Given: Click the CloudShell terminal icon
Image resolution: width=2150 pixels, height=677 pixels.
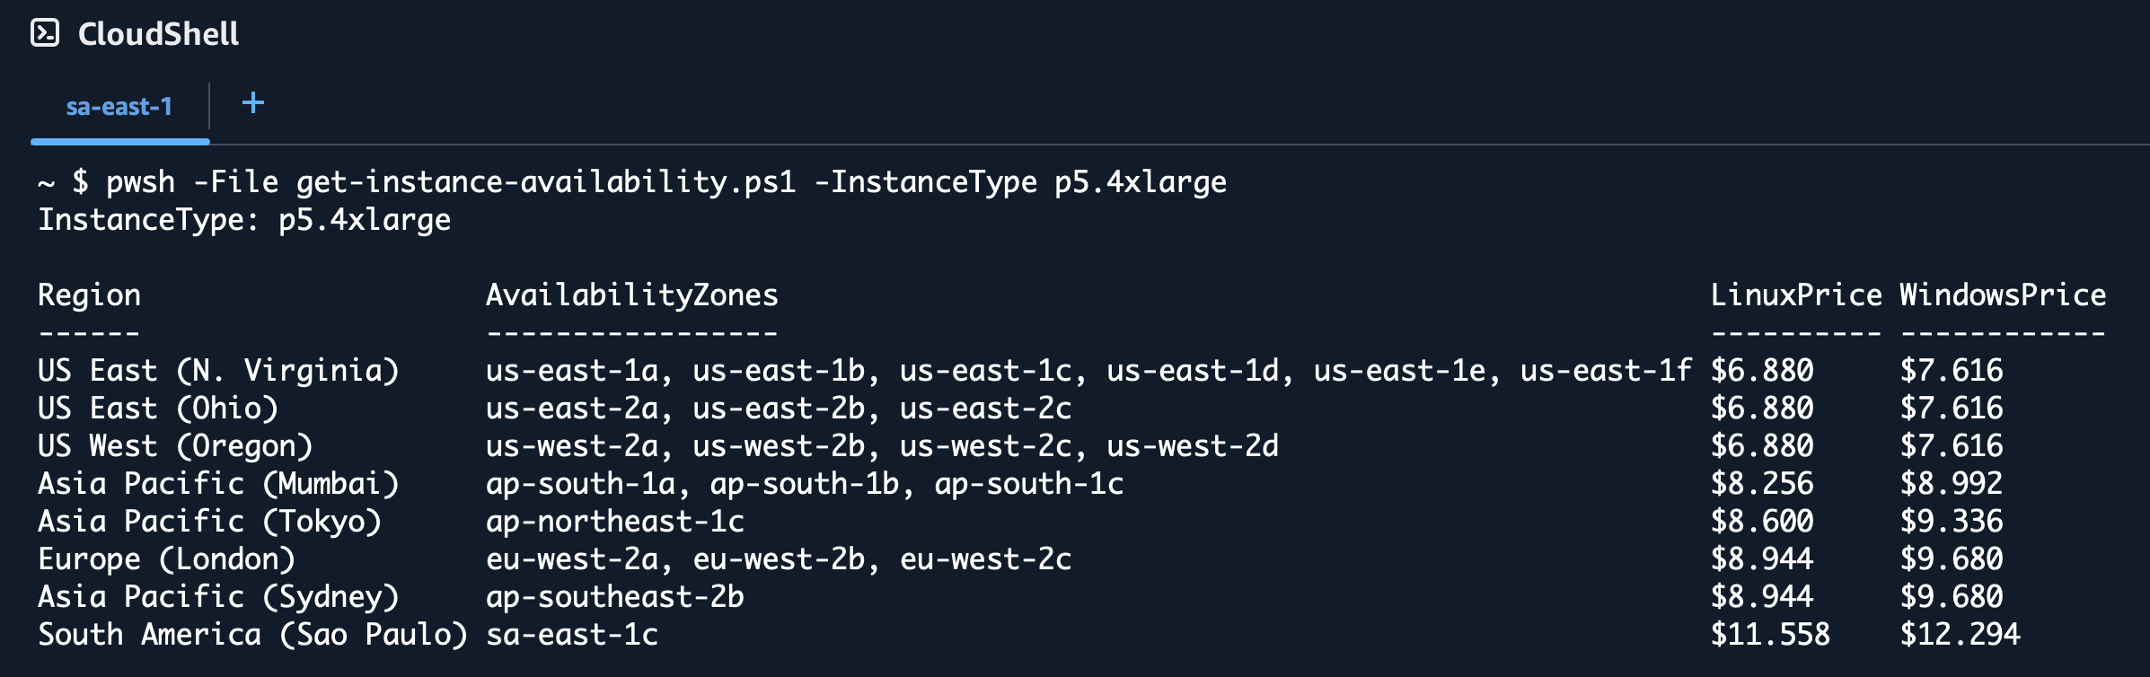Looking at the screenshot, I should (44, 34).
